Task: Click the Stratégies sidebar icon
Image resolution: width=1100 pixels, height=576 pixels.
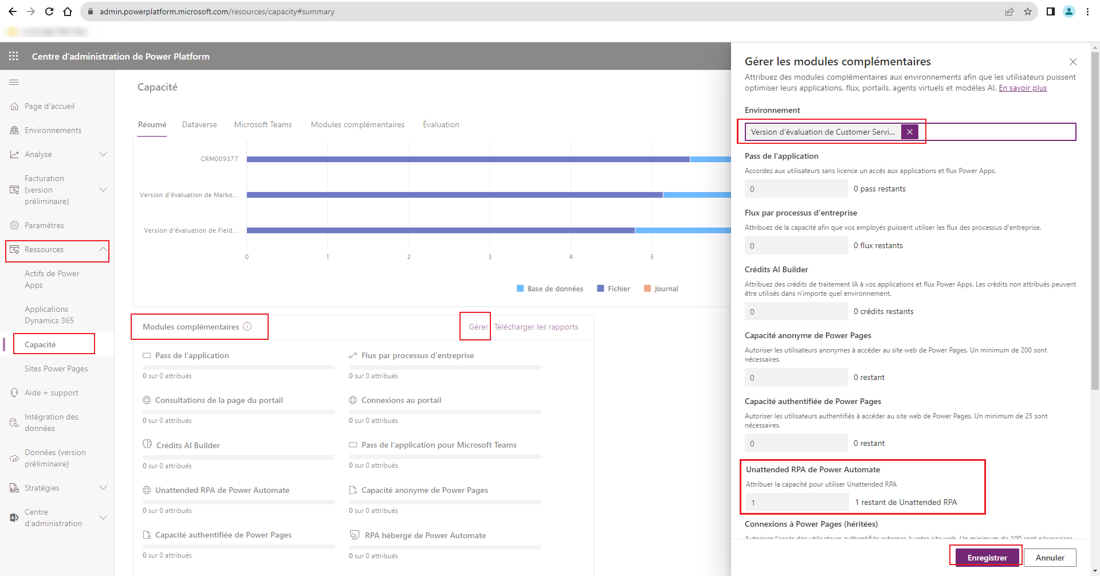Action: (14, 488)
